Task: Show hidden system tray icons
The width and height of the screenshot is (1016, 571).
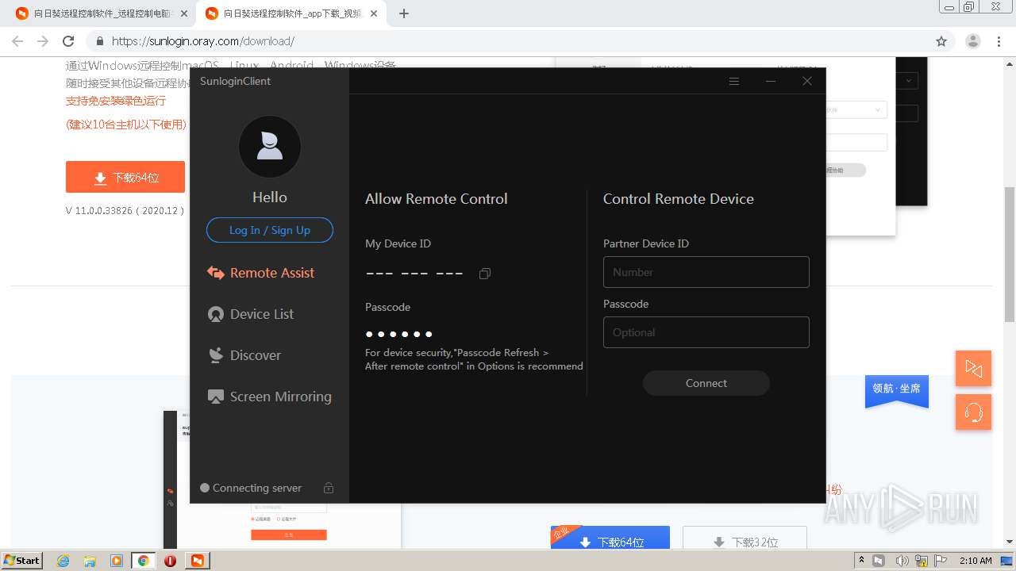Action: tap(861, 561)
